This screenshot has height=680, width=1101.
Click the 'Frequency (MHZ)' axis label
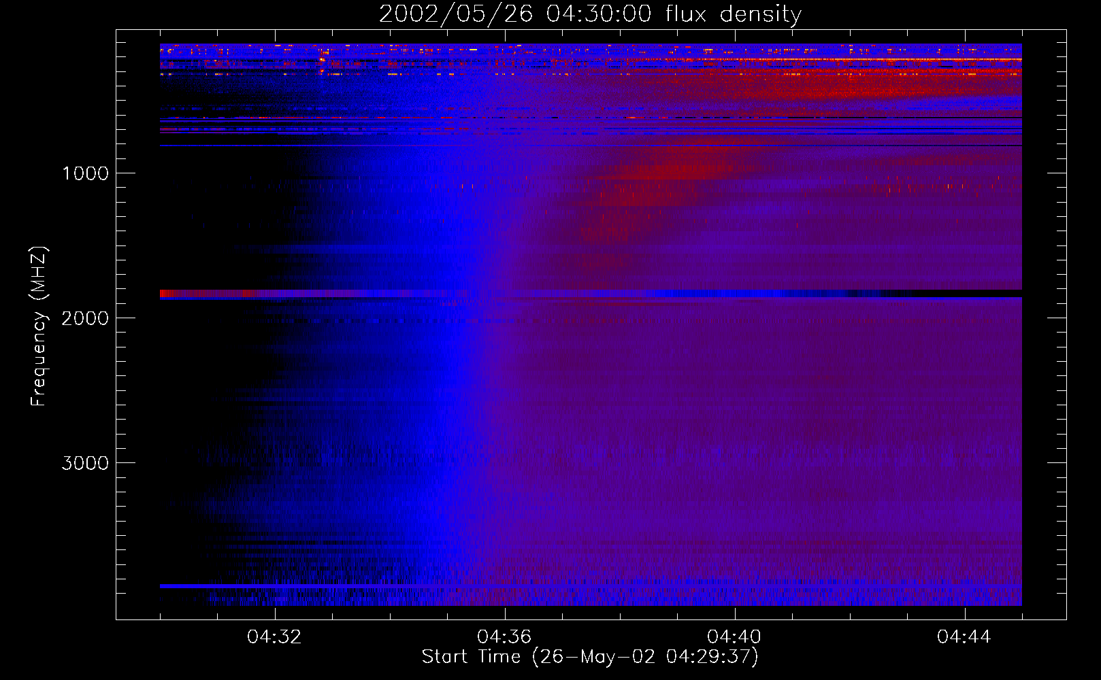click(x=39, y=326)
